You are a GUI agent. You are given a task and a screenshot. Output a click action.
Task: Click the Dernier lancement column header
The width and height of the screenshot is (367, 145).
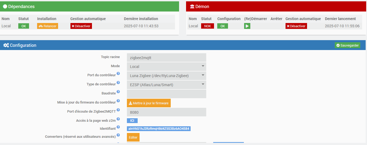pos(340,19)
